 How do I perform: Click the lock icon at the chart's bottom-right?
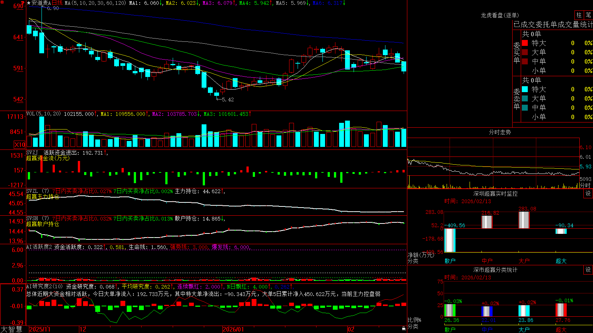point(404,328)
